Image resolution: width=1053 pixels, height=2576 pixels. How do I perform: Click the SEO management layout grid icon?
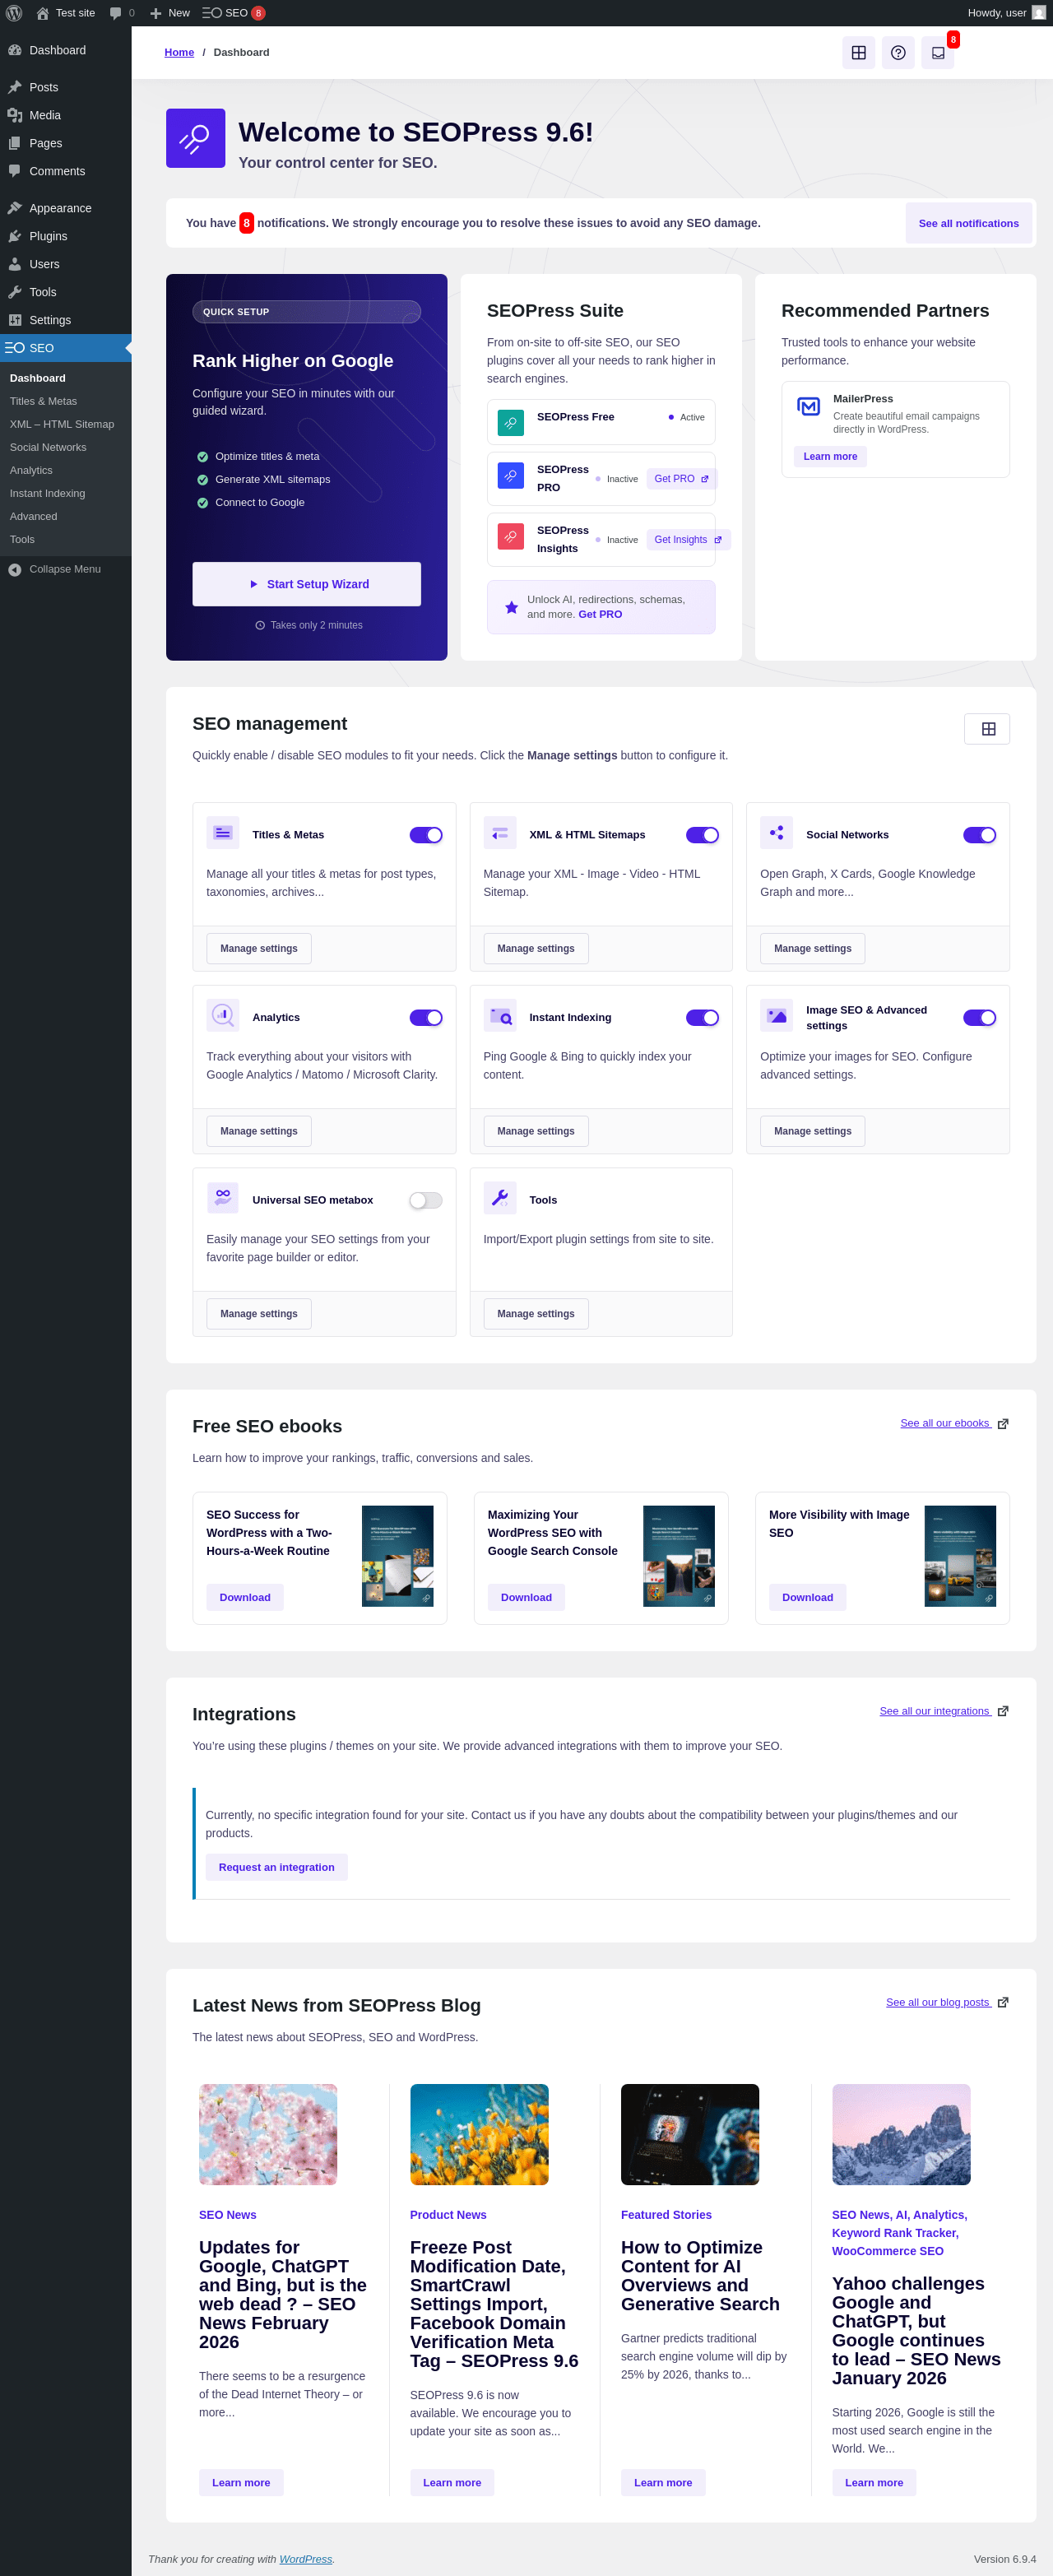[987, 729]
